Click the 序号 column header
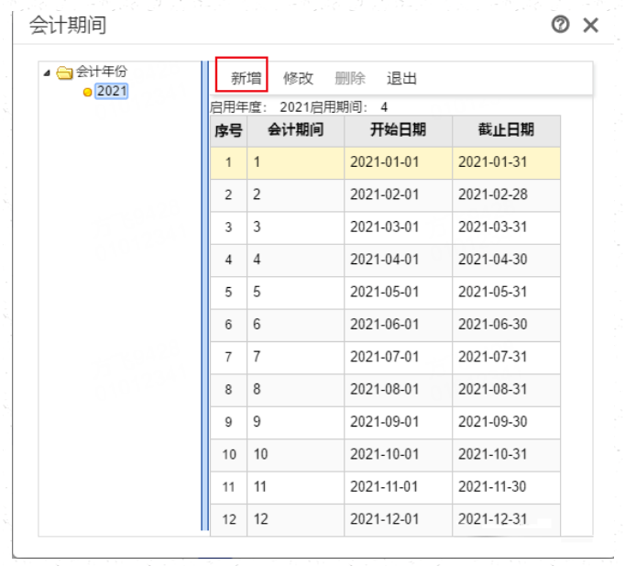Image resolution: width=625 pixels, height=566 pixels. pos(228,131)
